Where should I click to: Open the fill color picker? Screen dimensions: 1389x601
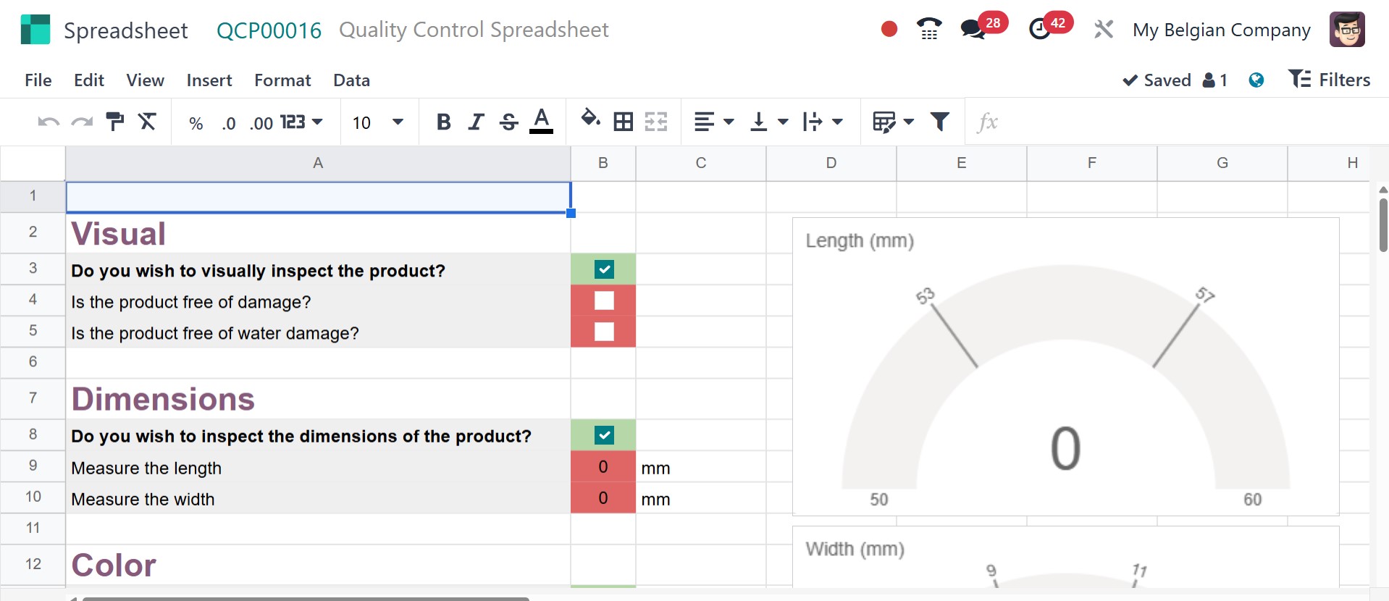click(590, 120)
